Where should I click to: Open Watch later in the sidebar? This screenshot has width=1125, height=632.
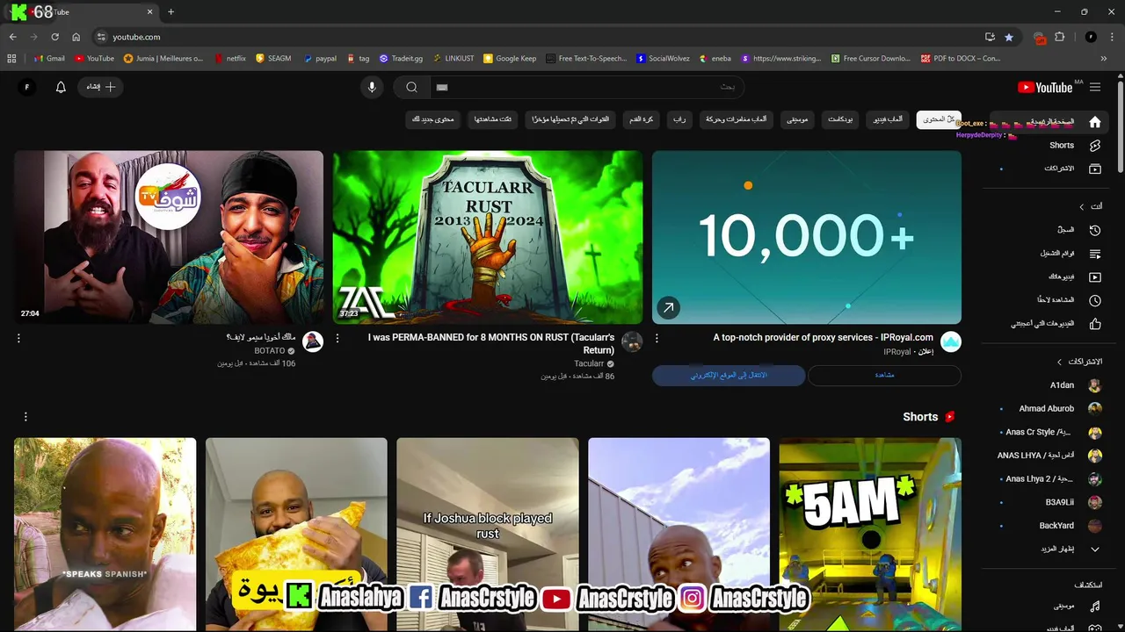click(x=1049, y=300)
